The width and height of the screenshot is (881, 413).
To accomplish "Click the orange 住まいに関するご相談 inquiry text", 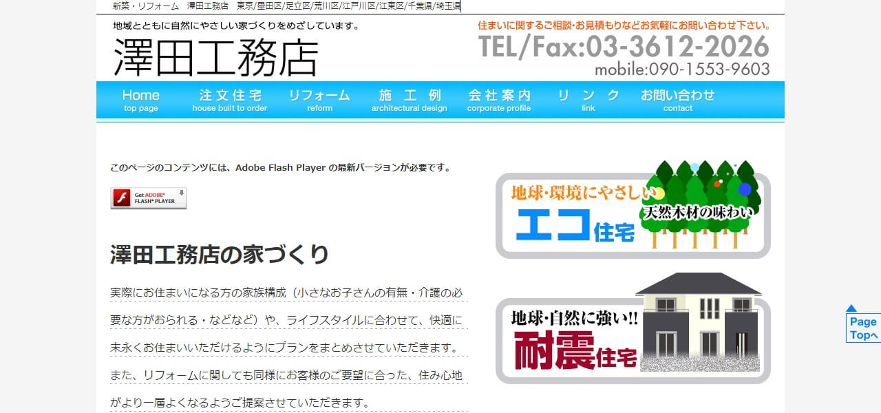I will pos(624,25).
